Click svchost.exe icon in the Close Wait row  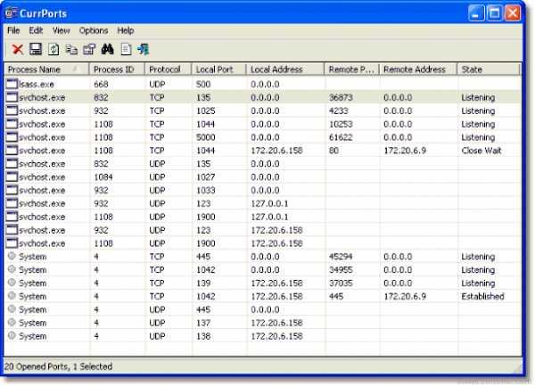(12, 151)
